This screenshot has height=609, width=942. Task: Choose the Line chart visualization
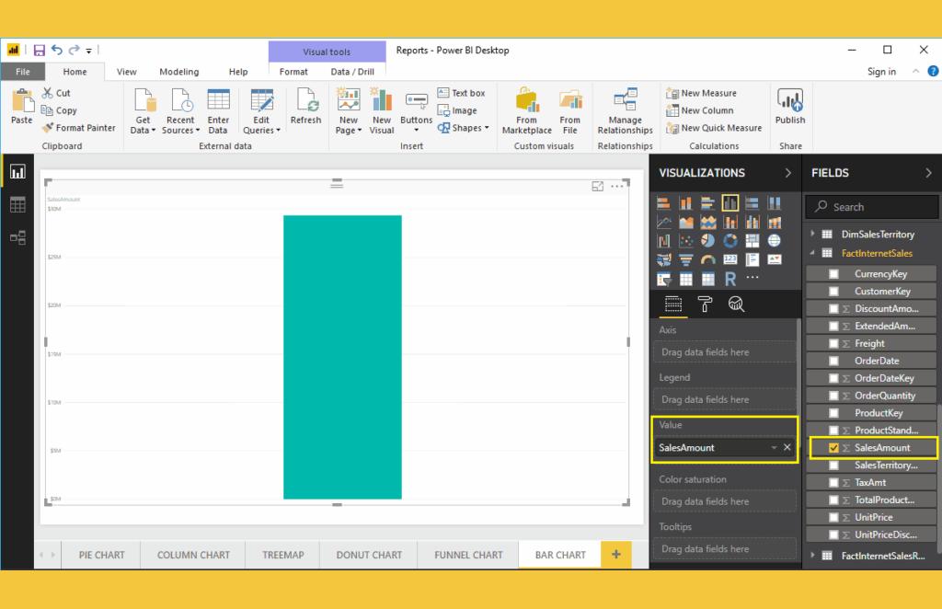[x=663, y=223]
